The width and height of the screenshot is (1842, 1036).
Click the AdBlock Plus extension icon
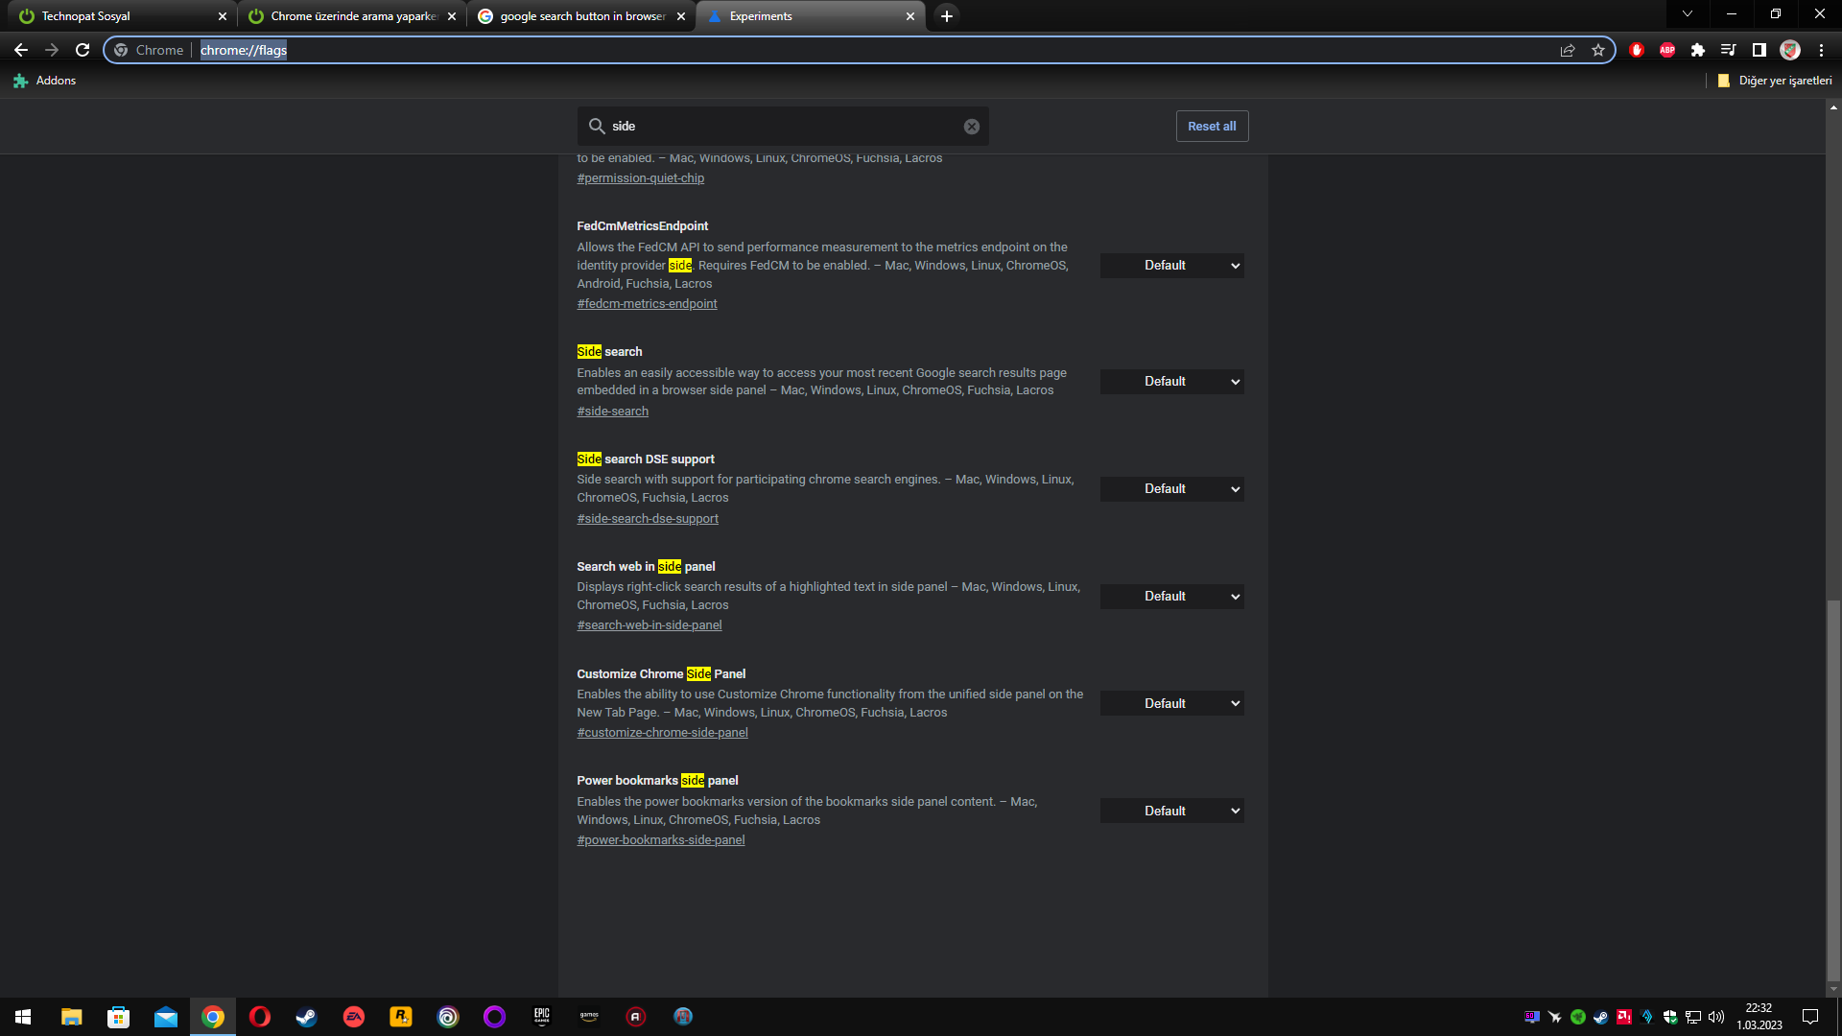coord(1667,50)
